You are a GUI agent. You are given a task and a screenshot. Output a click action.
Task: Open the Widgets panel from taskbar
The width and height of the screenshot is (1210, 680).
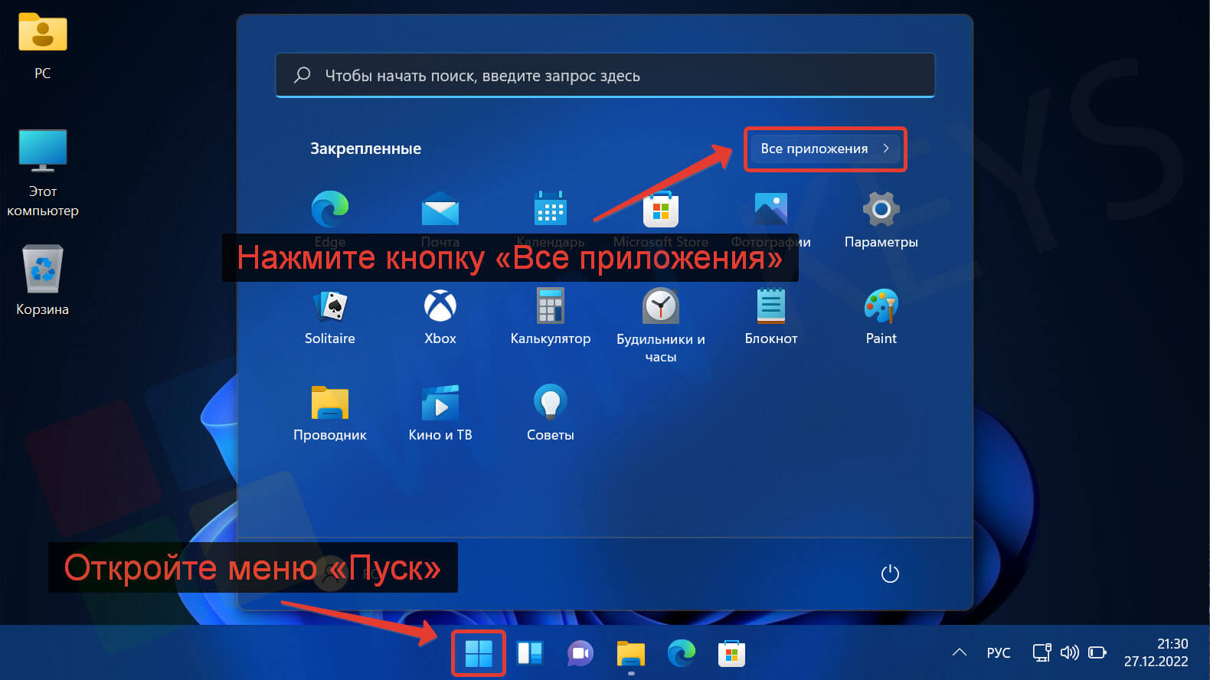tap(530, 653)
